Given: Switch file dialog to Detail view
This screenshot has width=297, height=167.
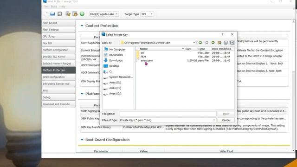Looking at the screenshot, I should point(232,43).
